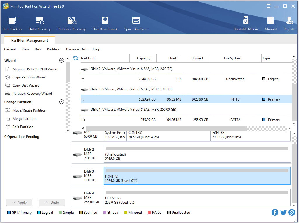This screenshot has height=223, width=299.
Task: Open the View menu
Action: point(25,49)
